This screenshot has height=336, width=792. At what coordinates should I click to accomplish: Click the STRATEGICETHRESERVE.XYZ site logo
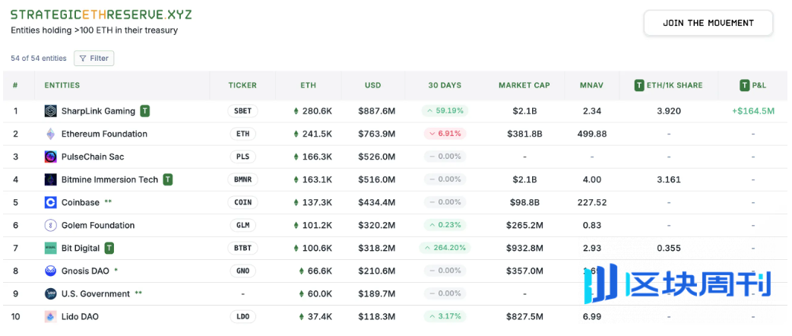pyautogui.click(x=102, y=14)
